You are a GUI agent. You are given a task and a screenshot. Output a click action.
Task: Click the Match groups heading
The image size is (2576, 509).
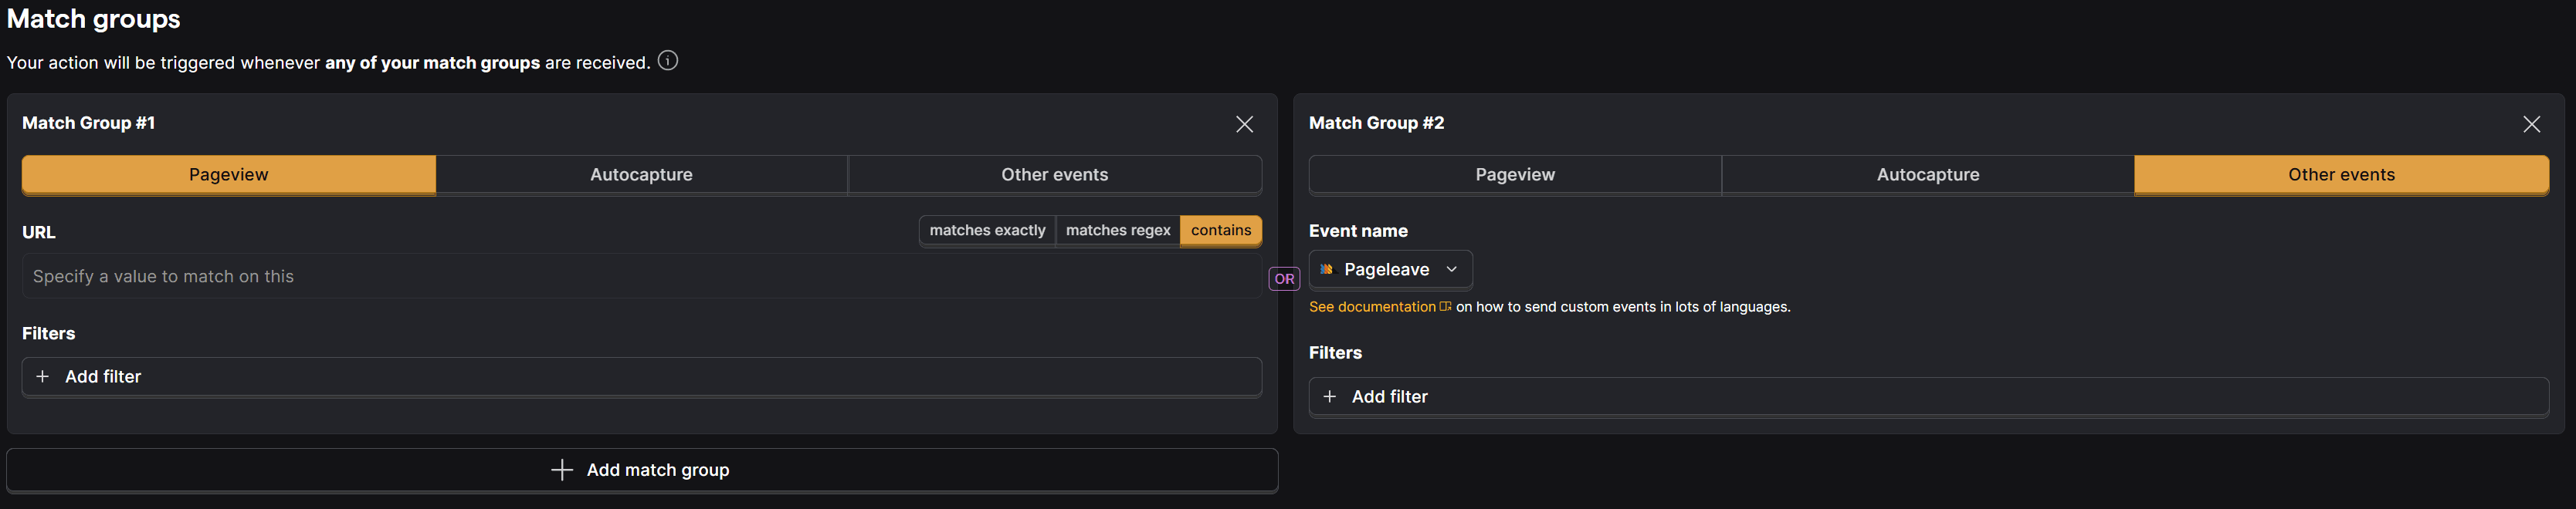click(94, 19)
